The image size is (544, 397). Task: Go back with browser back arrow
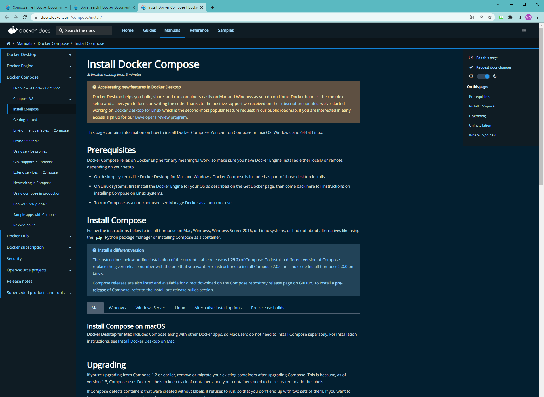(x=7, y=17)
